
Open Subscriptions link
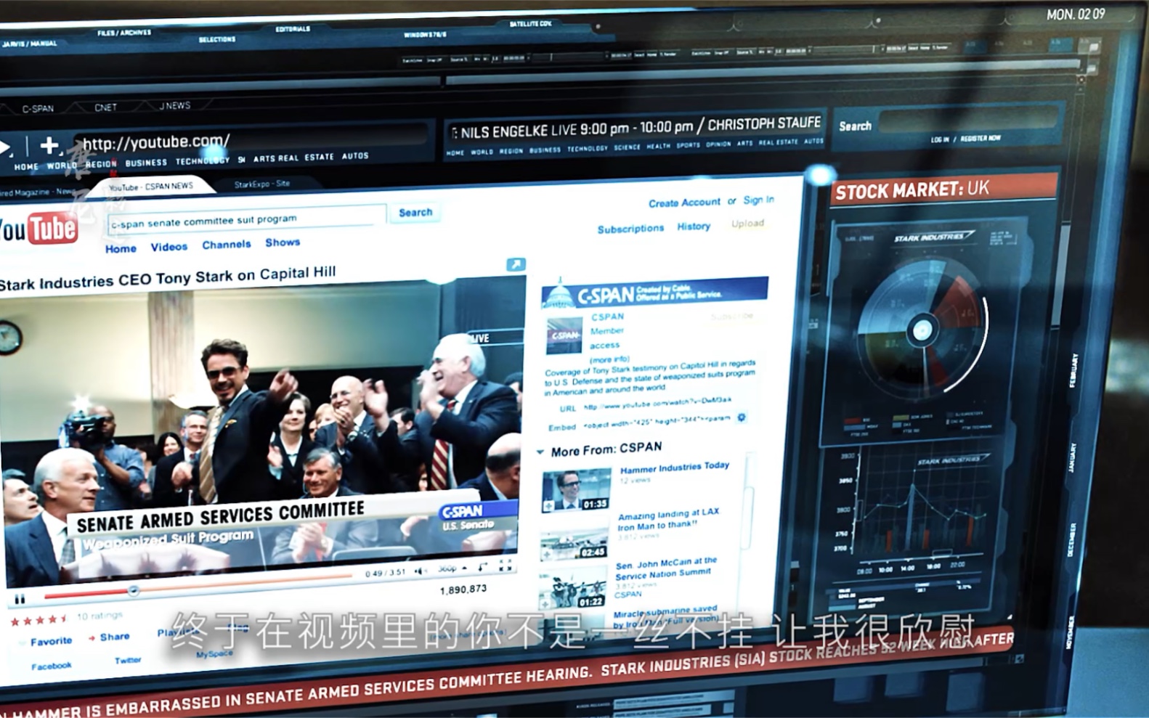pyautogui.click(x=630, y=229)
